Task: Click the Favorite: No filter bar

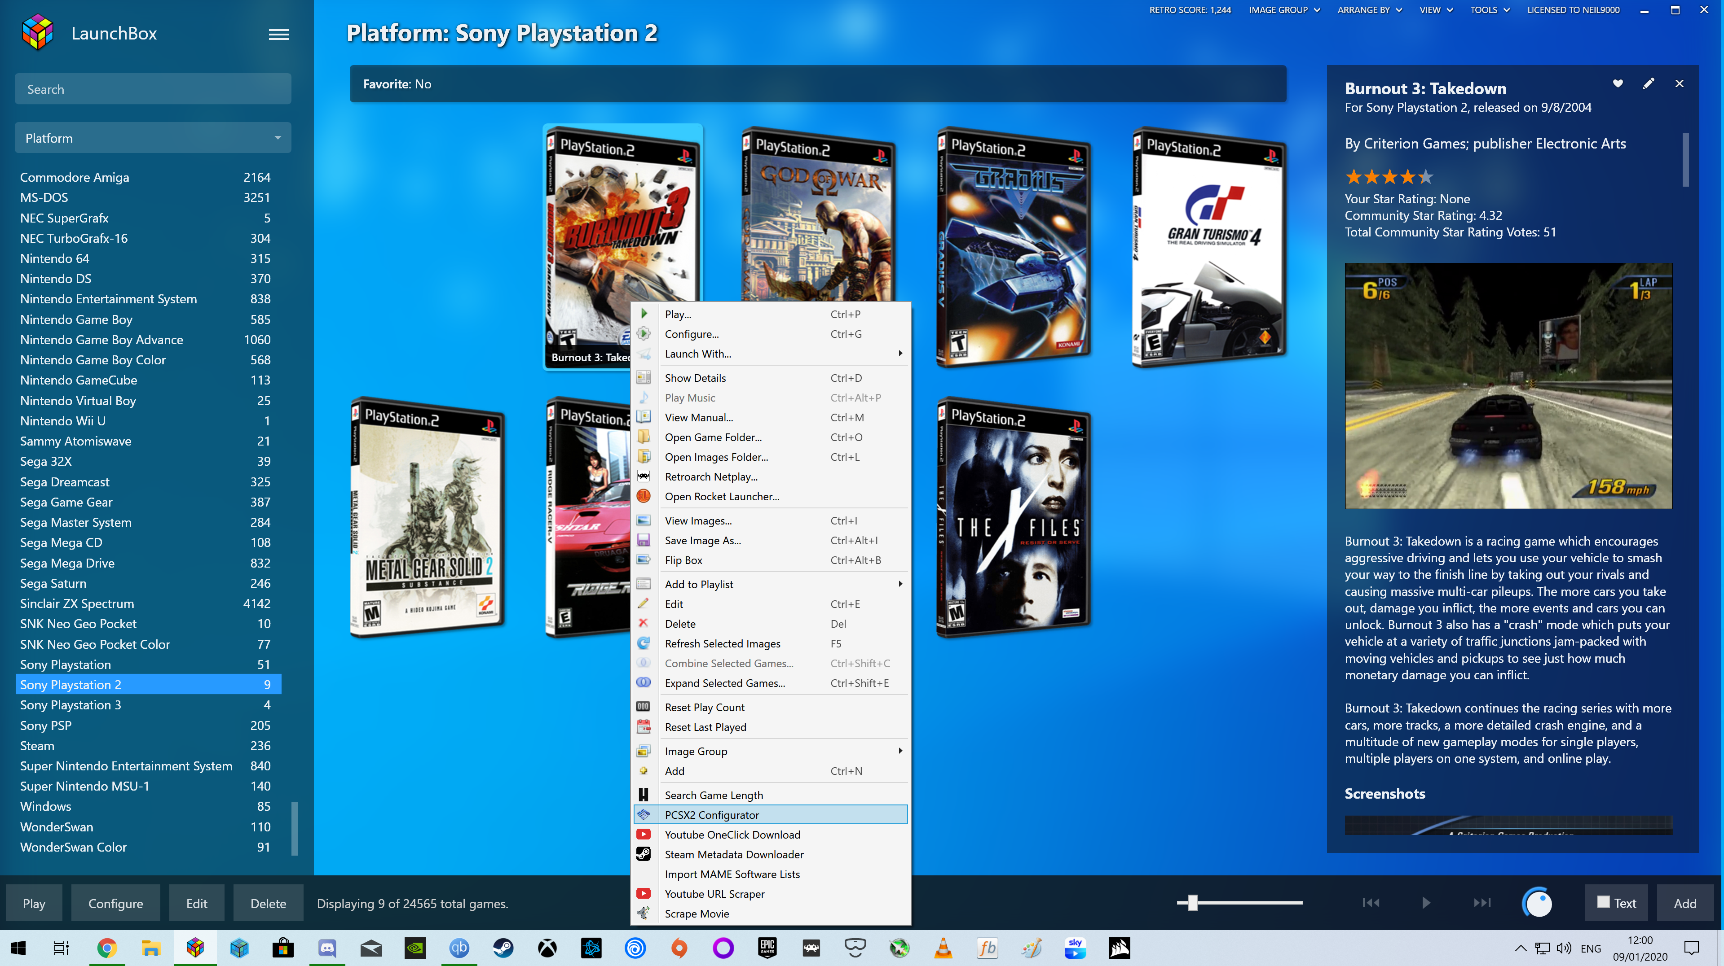Action: click(x=817, y=83)
